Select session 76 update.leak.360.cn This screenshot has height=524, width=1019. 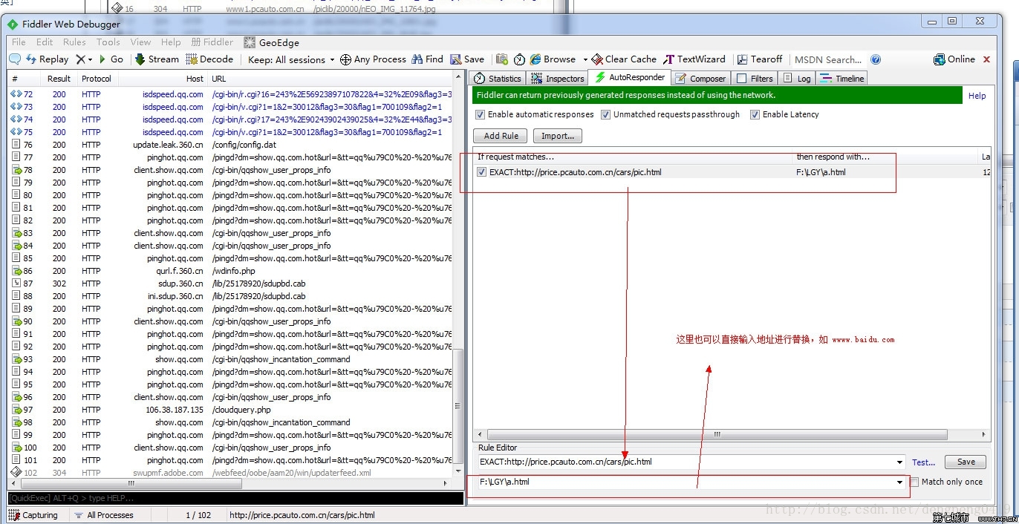[230, 145]
